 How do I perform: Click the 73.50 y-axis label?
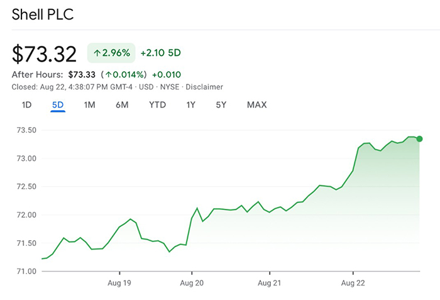26,130
